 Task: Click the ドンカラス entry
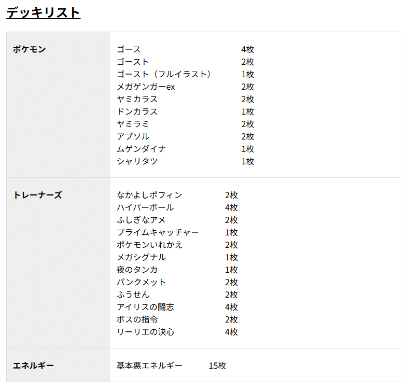coord(137,111)
